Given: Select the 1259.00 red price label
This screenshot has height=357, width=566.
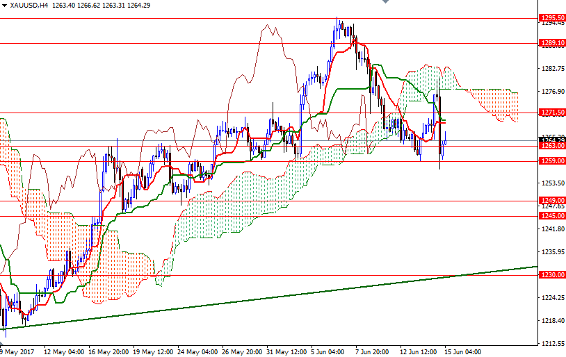Looking at the screenshot, I should (551, 161).
